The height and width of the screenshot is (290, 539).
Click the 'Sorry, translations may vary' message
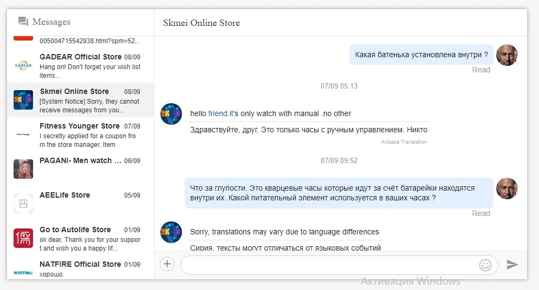point(284,232)
